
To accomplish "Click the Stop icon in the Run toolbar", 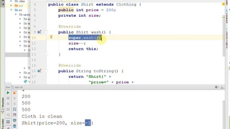I will (x=8, y=98).
